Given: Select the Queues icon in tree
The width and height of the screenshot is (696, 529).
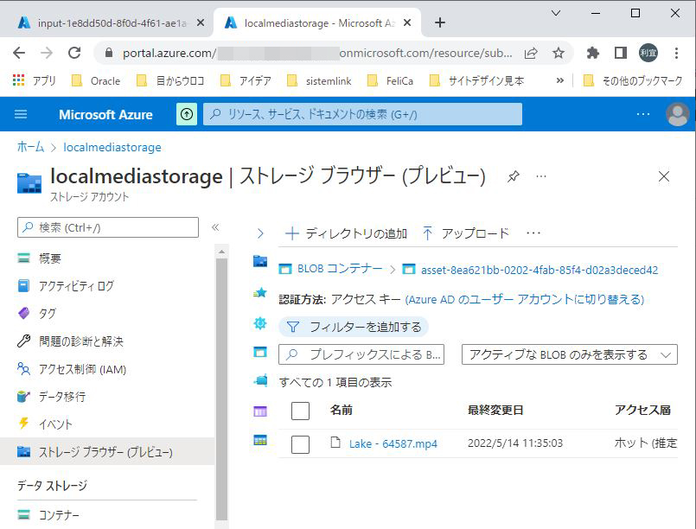Looking at the screenshot, I should (x=260, y=411).
